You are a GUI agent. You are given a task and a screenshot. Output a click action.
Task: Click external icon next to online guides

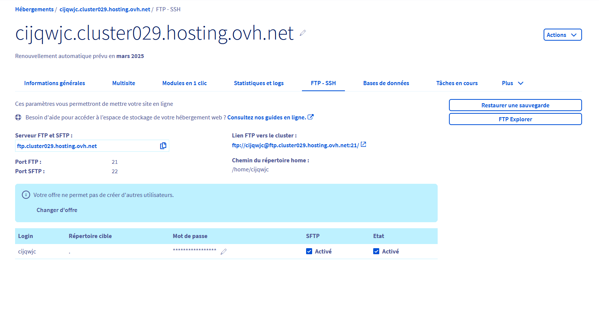click(x=311, y=117)
